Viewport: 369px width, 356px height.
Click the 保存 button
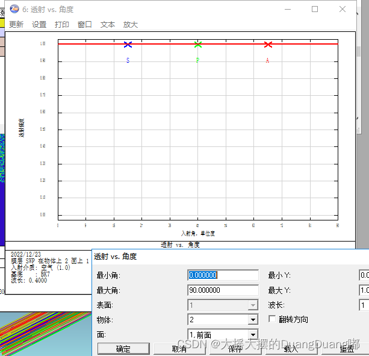click(x=235, y=349)
